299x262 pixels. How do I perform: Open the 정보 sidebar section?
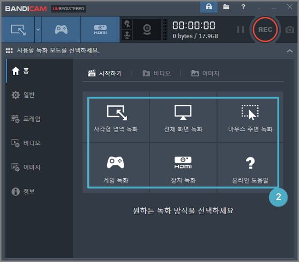pyautogui.click(x=39, y=191)
